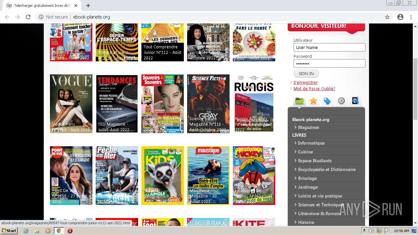The image size is (418, 235).
Task: Close the Telecharger gratuitement tab
Action: [x=76, y=6]
